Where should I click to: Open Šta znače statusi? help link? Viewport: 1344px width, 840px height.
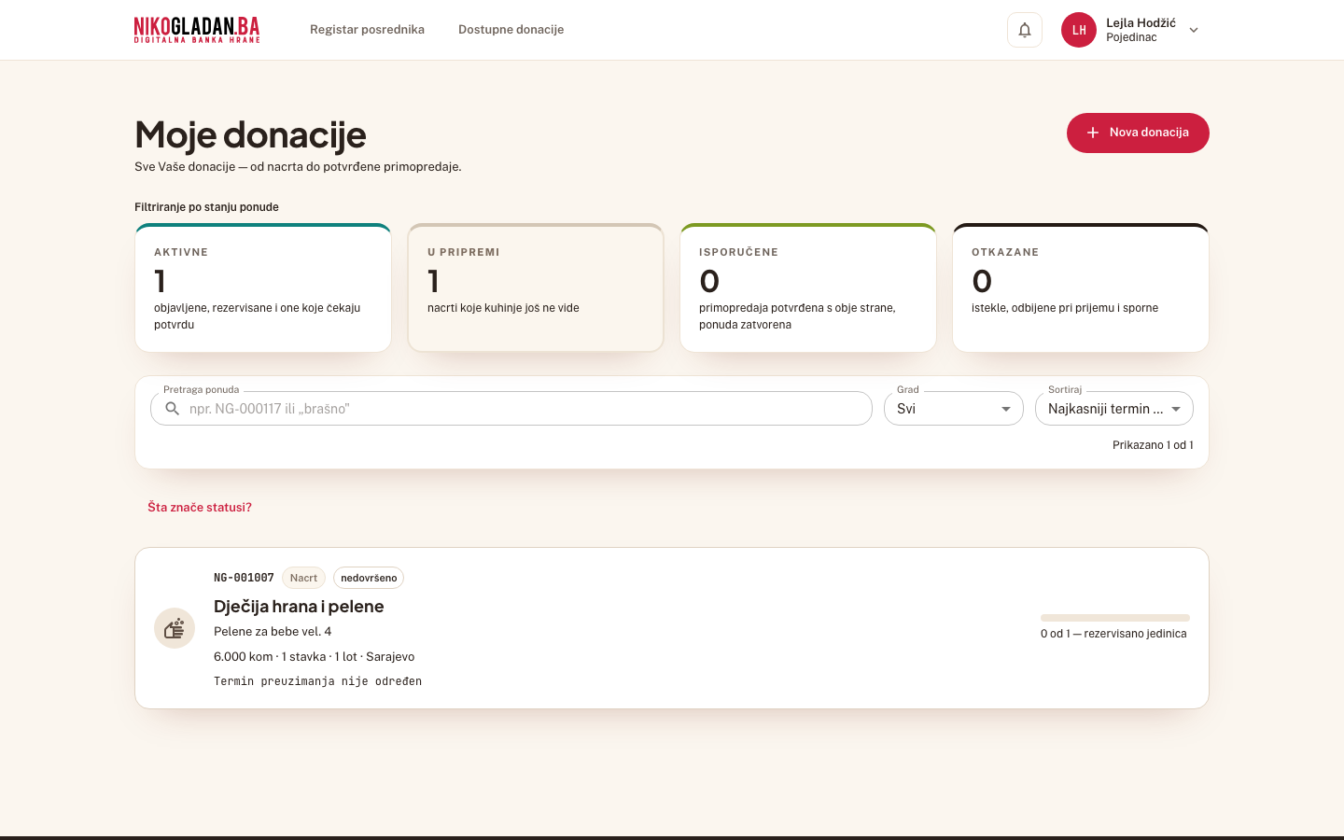click(x=200, y=508)
